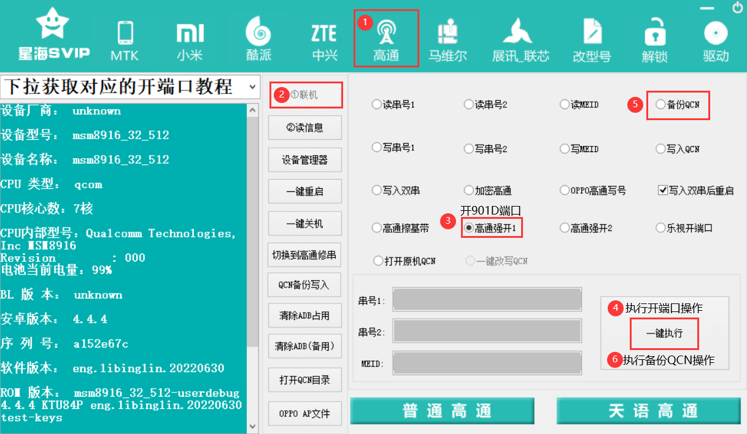Click the OPPO AP文件 button
Image resolution: width=747 pixels, height=434 pixels.
tap(305, 414)
